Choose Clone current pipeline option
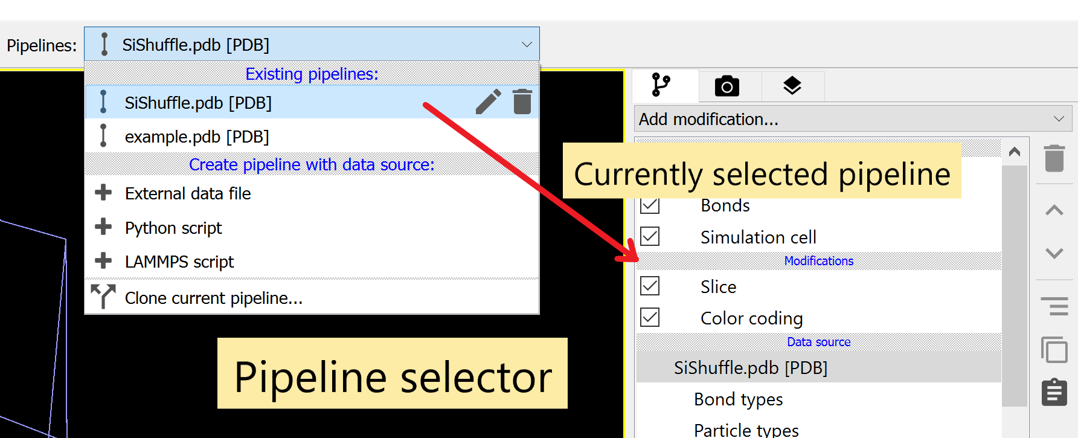This screenshot has height=438, width=1078. click(x=213, y=298)
